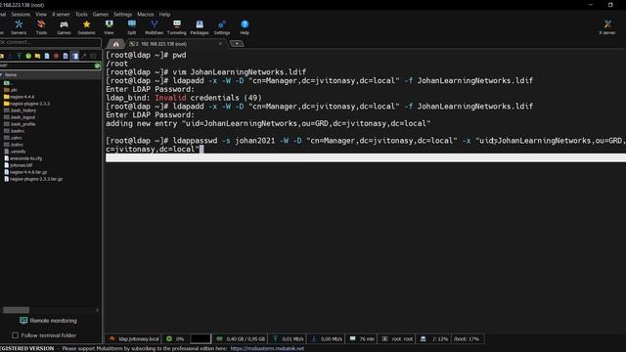Image resolution: width=626 pixels, height=352 pixels.
Task: Click the memory usage 0,40 GB / 0,95 GB indicator
Action: [241, 339]
